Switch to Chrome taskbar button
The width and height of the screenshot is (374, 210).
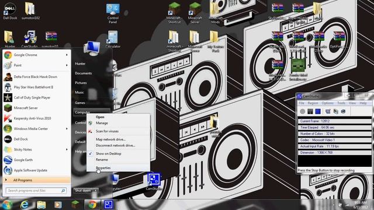pyautogui.click(x=92, y=205)
